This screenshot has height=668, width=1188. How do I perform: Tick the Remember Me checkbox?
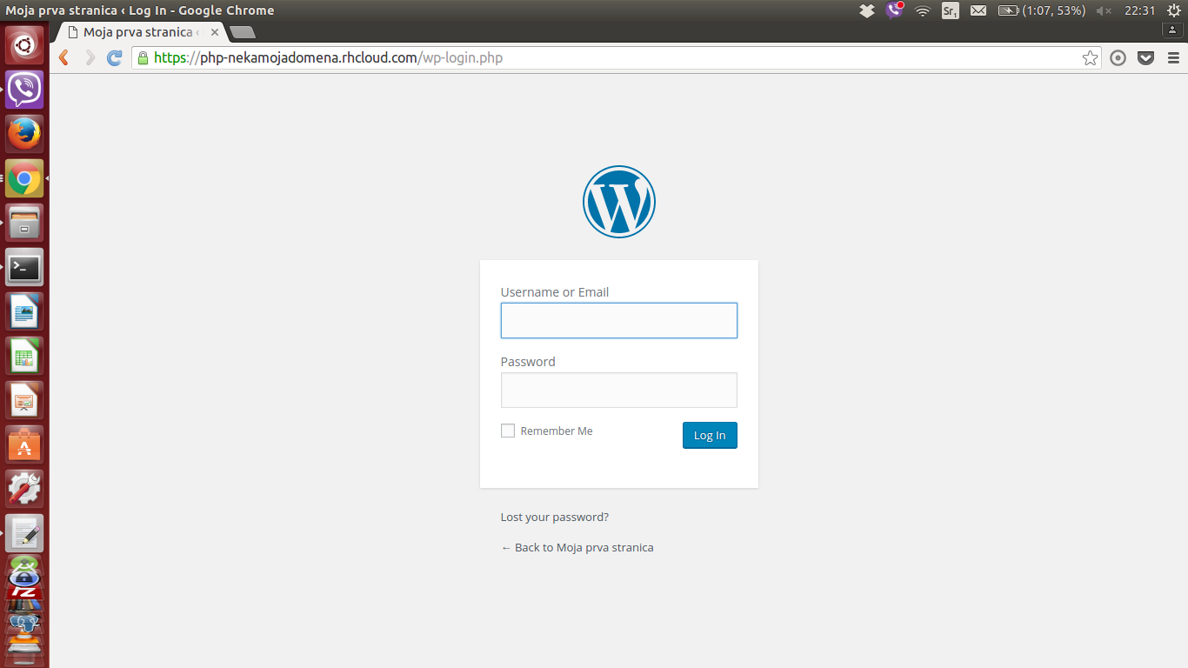[508, 431]
